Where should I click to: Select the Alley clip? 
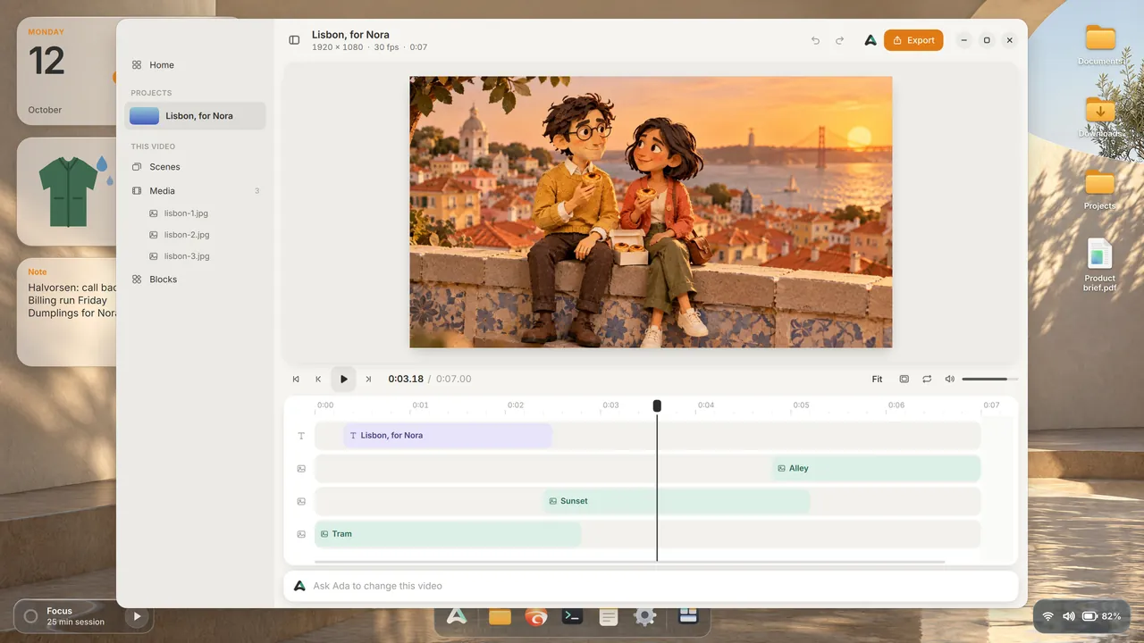click(876, 469)
